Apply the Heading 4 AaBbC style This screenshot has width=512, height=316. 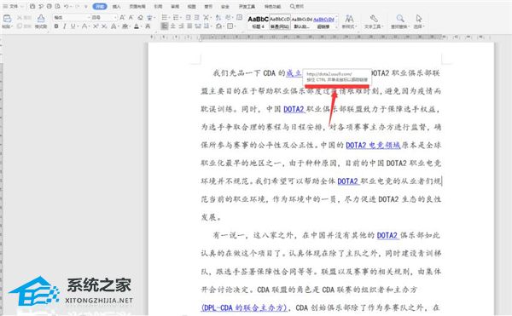(x=258, y=22)
